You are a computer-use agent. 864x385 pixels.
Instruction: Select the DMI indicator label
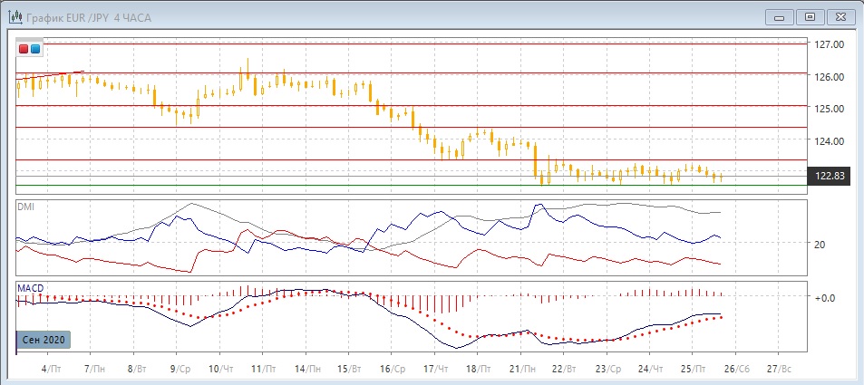point(25,207)
